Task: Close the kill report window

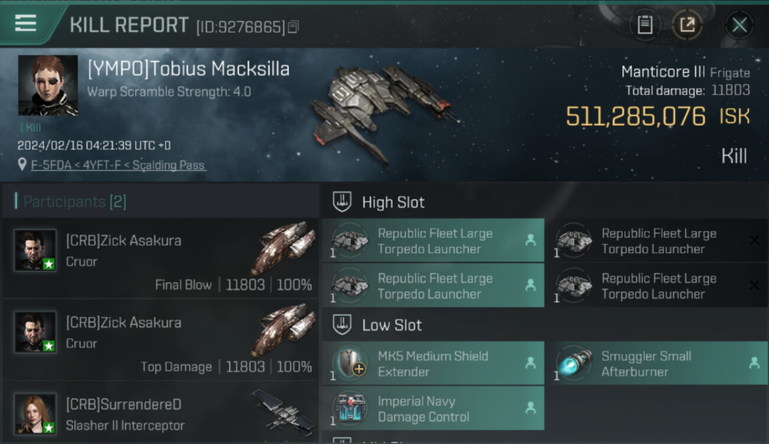Action: point(739,25)
